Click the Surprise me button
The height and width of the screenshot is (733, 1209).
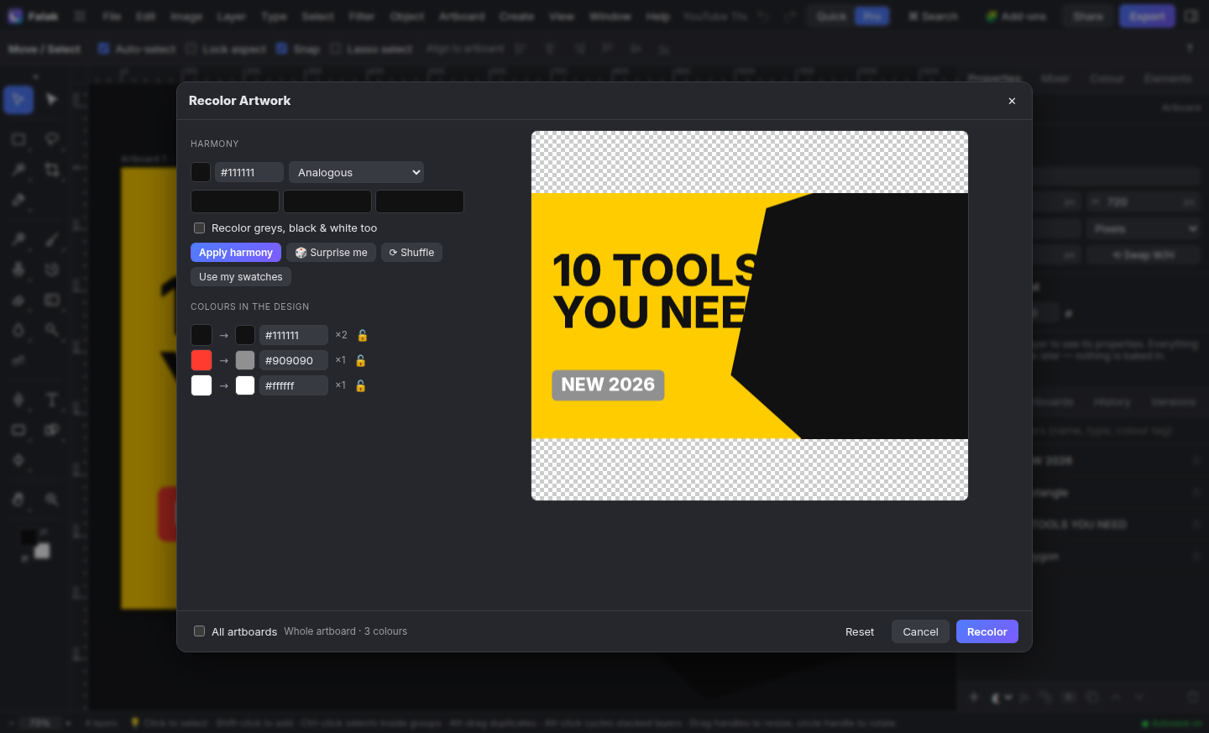[331, 253]
